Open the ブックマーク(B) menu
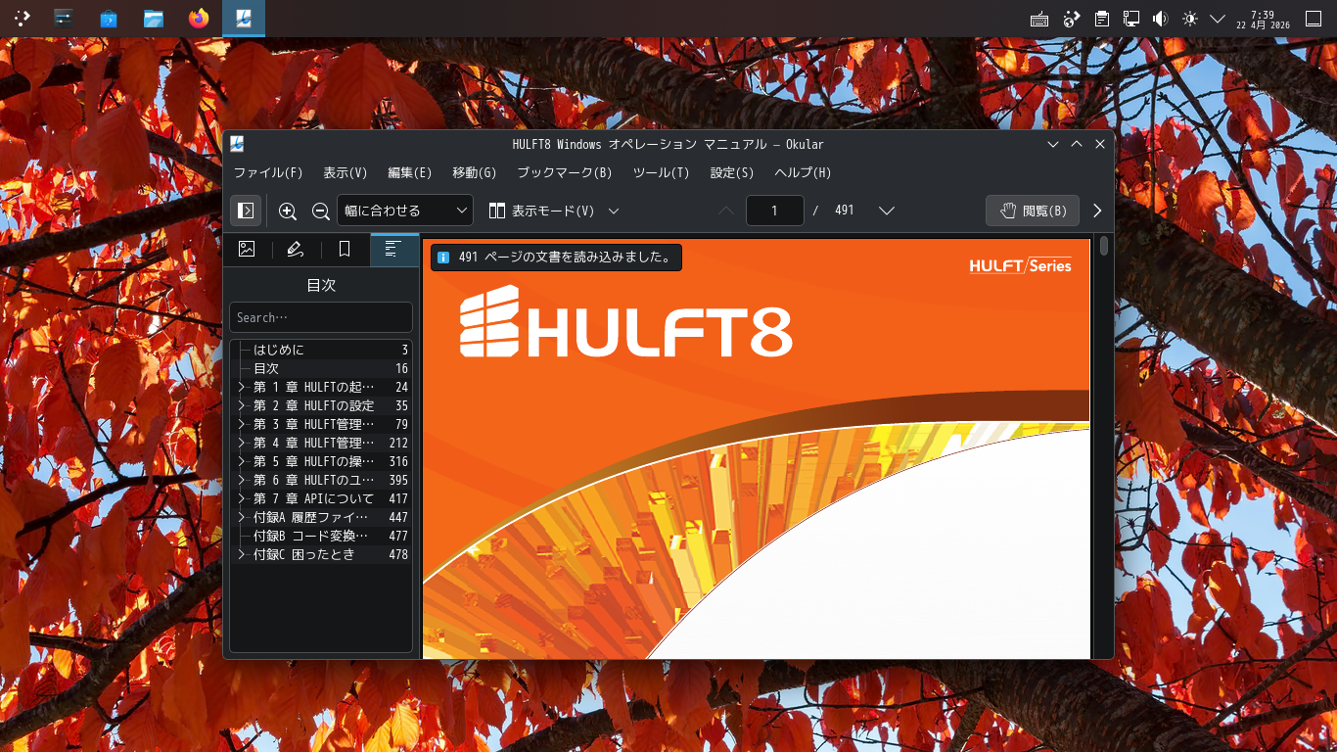This screenshot has width=1337, height=752. point(564,172)
